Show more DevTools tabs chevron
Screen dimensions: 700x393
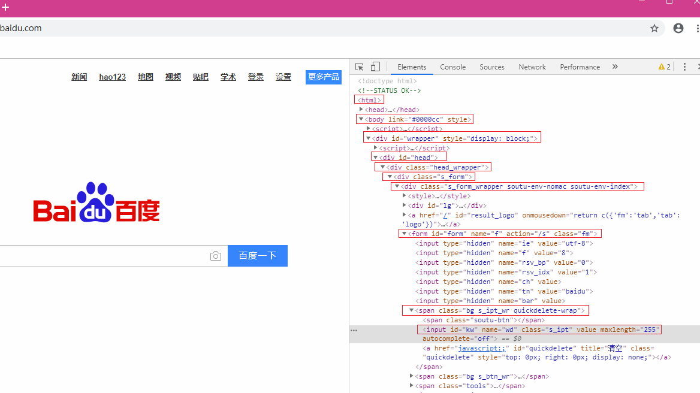coord(615,66)
